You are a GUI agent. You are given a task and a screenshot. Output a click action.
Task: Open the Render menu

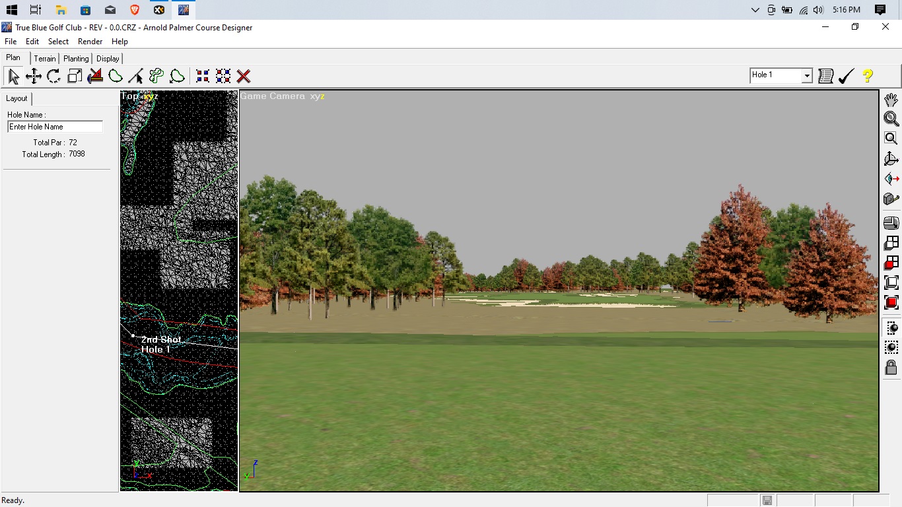click(x=90, y=42)
